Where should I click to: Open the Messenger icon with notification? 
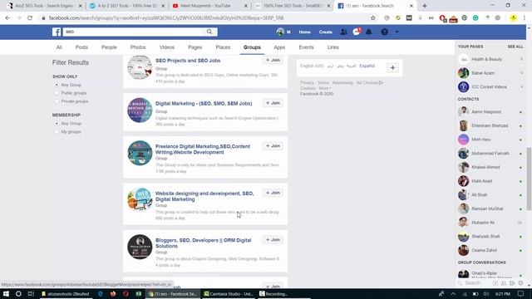tap(357, 32)
